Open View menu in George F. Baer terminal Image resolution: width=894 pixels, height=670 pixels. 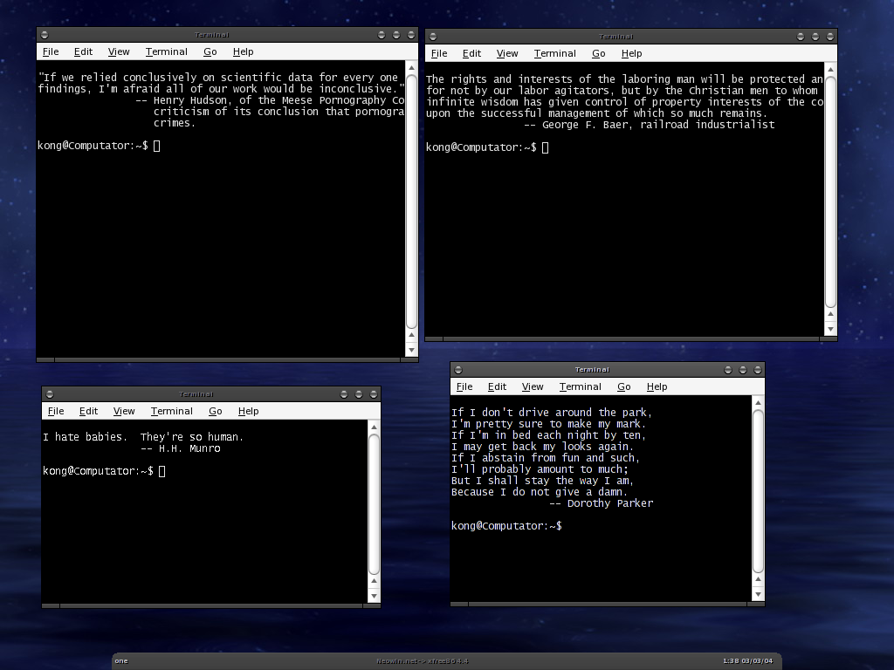(x=507, y=53)
